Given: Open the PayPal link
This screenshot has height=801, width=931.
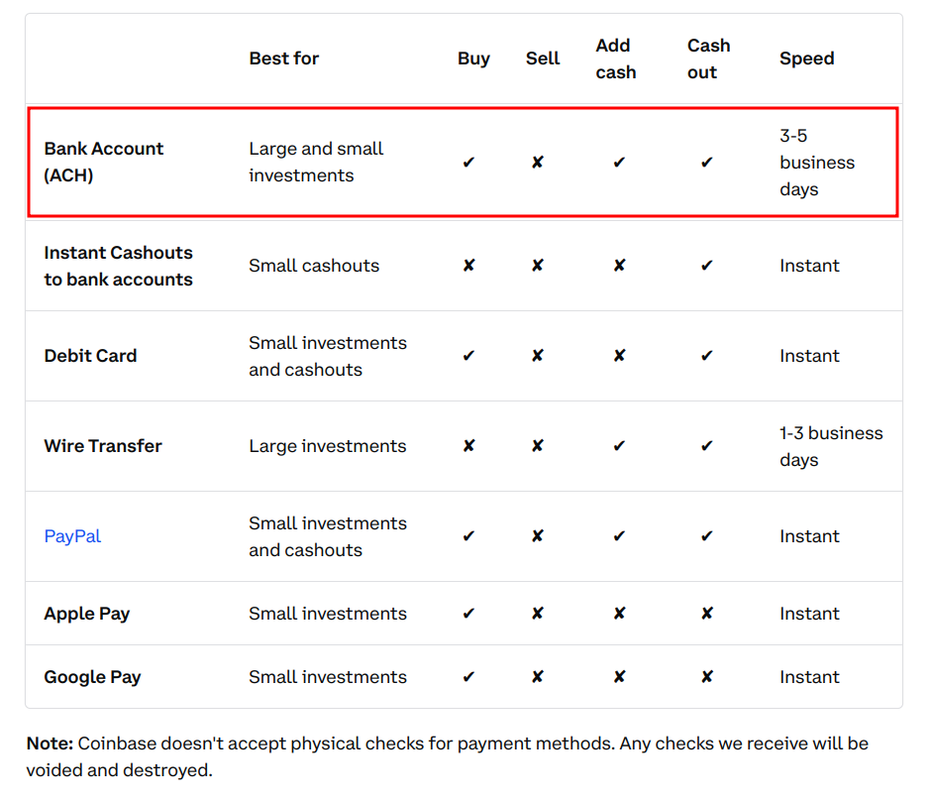Looking at the screenshot, I should click(72, 536).
